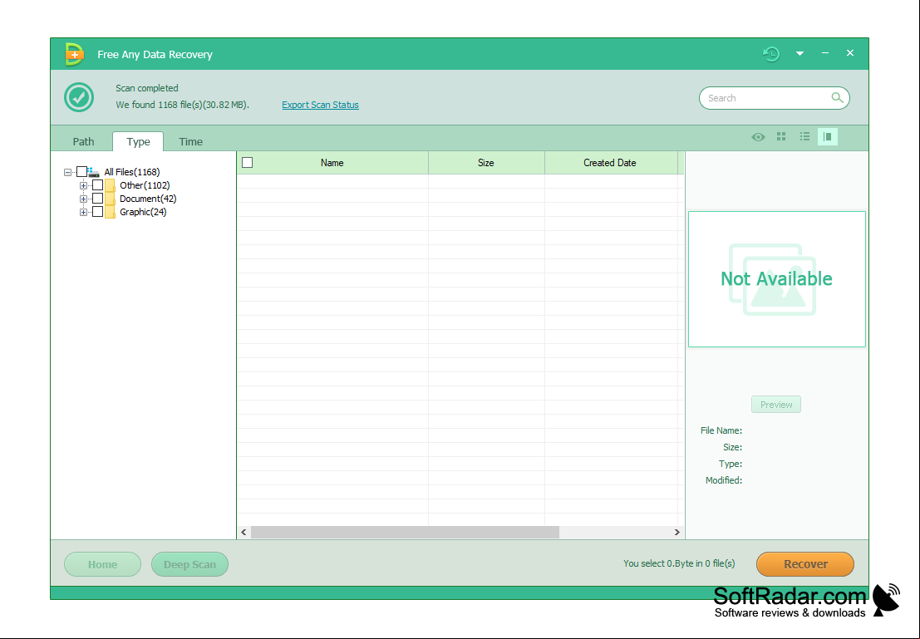The width and height of the screenshot is (920, 639).
Task: Sort by the Created Date column header
Action: click(610, 163)
